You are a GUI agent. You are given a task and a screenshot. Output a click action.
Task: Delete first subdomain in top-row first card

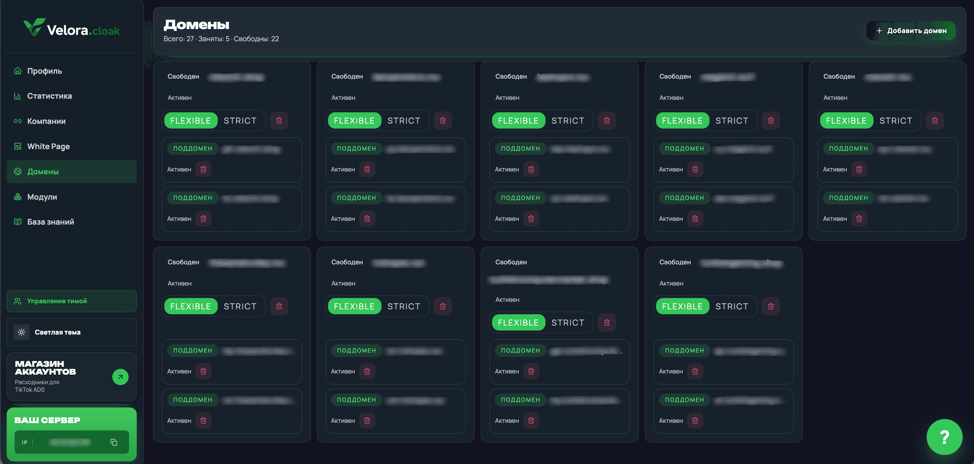(204, 169)
